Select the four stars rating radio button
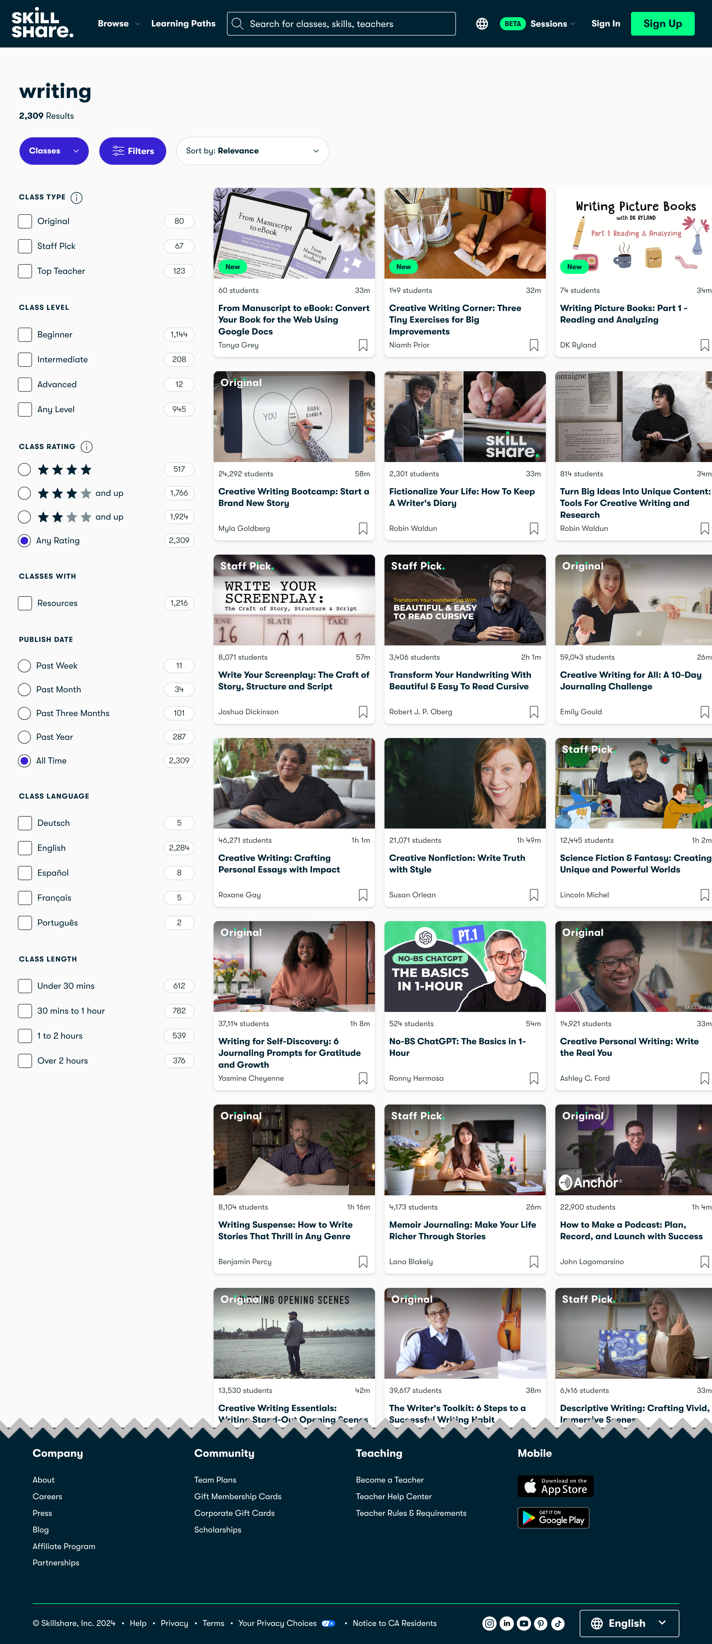712x1644 pixels. coord(24,469)
